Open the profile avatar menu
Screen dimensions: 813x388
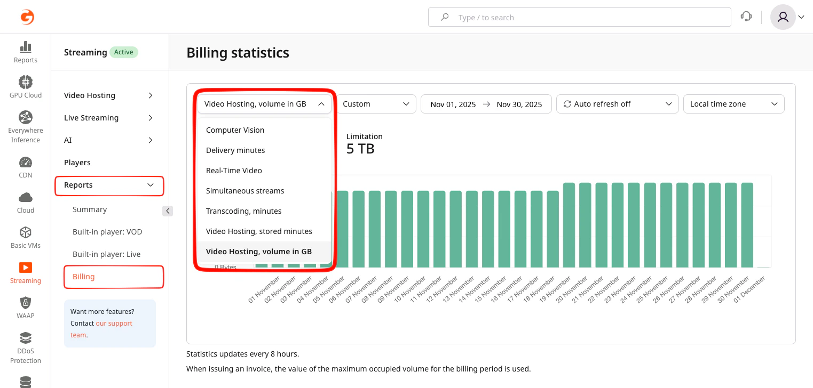783,17
